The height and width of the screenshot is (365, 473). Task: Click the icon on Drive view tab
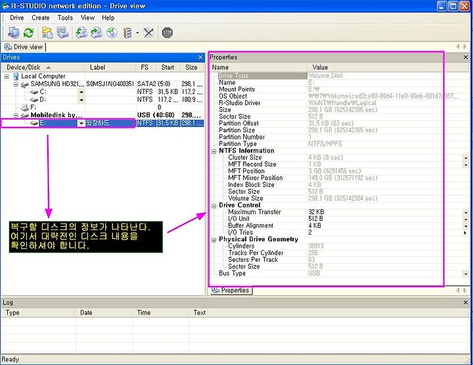[8, 47]
